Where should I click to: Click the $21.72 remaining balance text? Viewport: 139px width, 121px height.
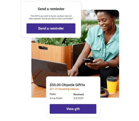tap(64, 89)
